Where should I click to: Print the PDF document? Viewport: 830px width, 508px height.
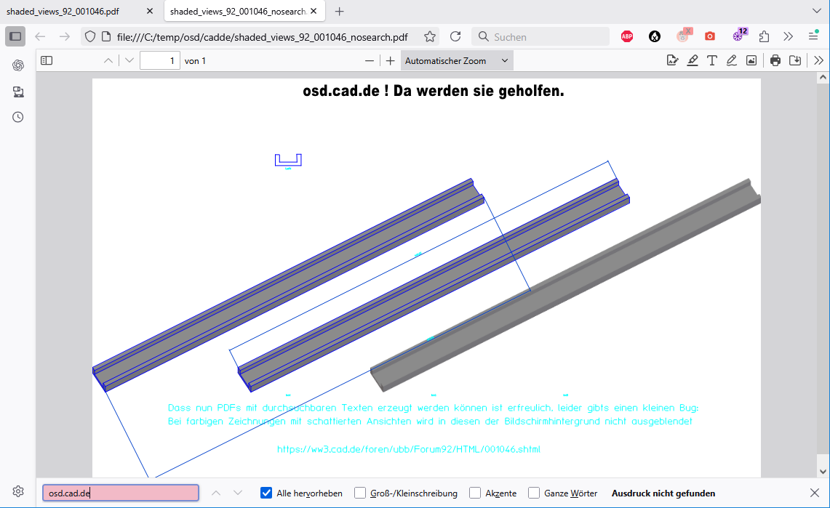[775, 61]
